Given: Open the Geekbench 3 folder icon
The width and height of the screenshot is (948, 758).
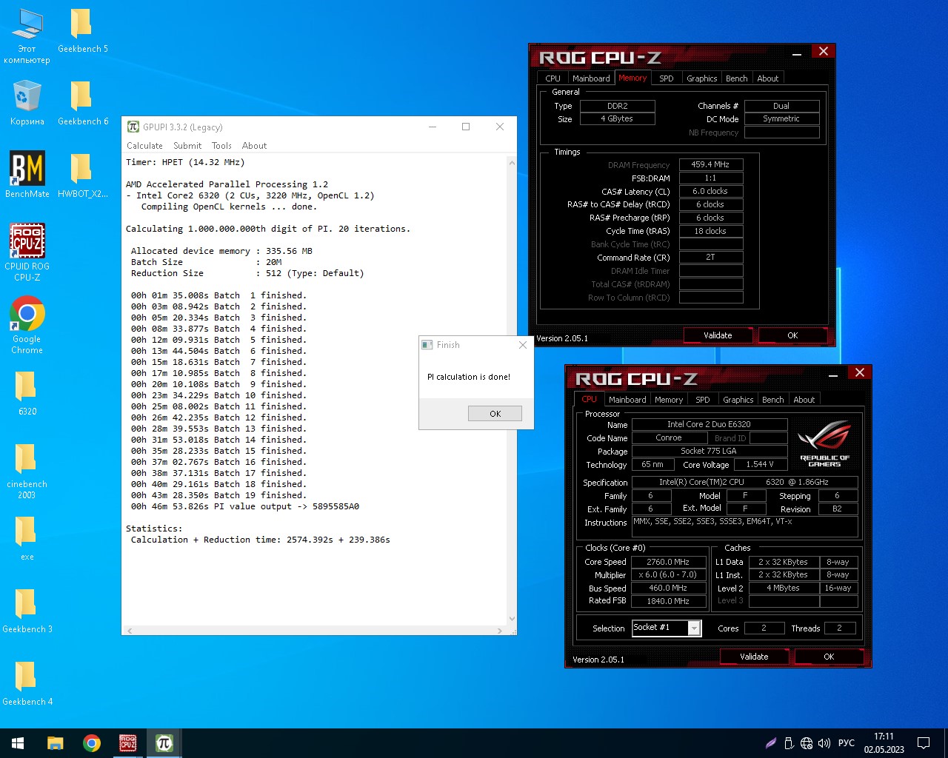Looking at the screenshot, I should click(27, 610).
